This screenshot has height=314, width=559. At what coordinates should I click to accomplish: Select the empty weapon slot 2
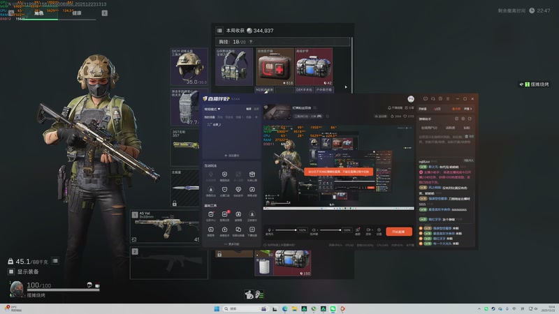click(x=169, y=263)
